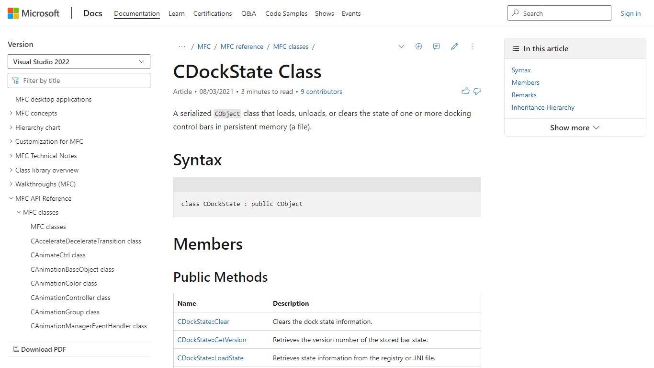The height and width of the screenshot is (368, 654).
Task: Click the feedback comment icon
Action: [436, 46]
